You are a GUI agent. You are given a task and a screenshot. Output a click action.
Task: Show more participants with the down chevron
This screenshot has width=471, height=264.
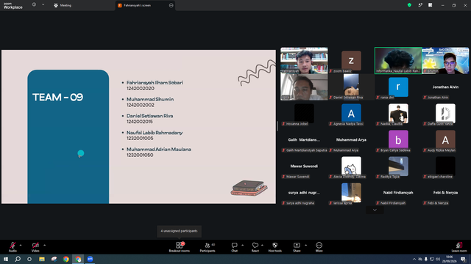point(375,210)
